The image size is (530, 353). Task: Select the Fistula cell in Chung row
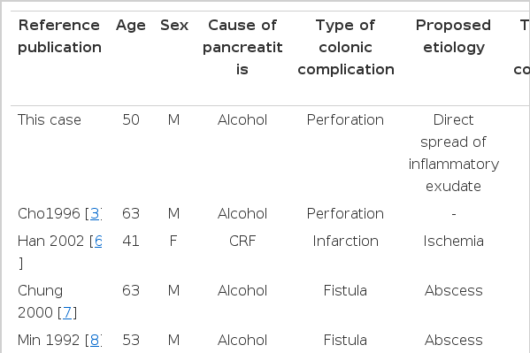pyautogui.click(x=345, y=290)
